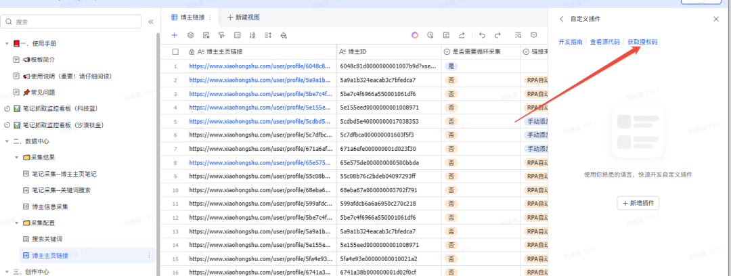This screenshot has width=731, height=276.
Task: Focus the sidebar 搜索 input field
Action: [x=71, y=22]
